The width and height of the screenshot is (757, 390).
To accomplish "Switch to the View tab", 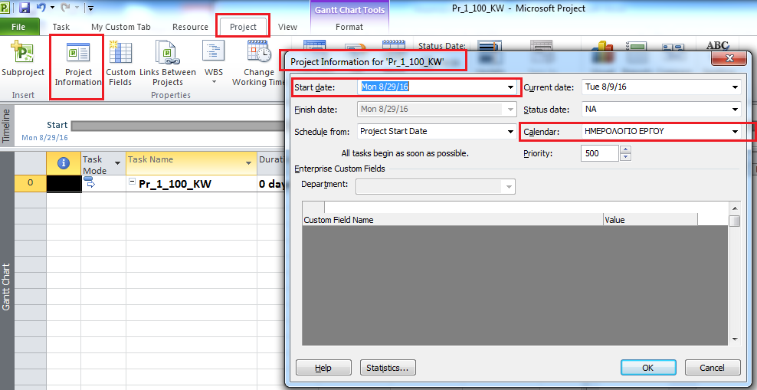I will click(x=287, y=27).
